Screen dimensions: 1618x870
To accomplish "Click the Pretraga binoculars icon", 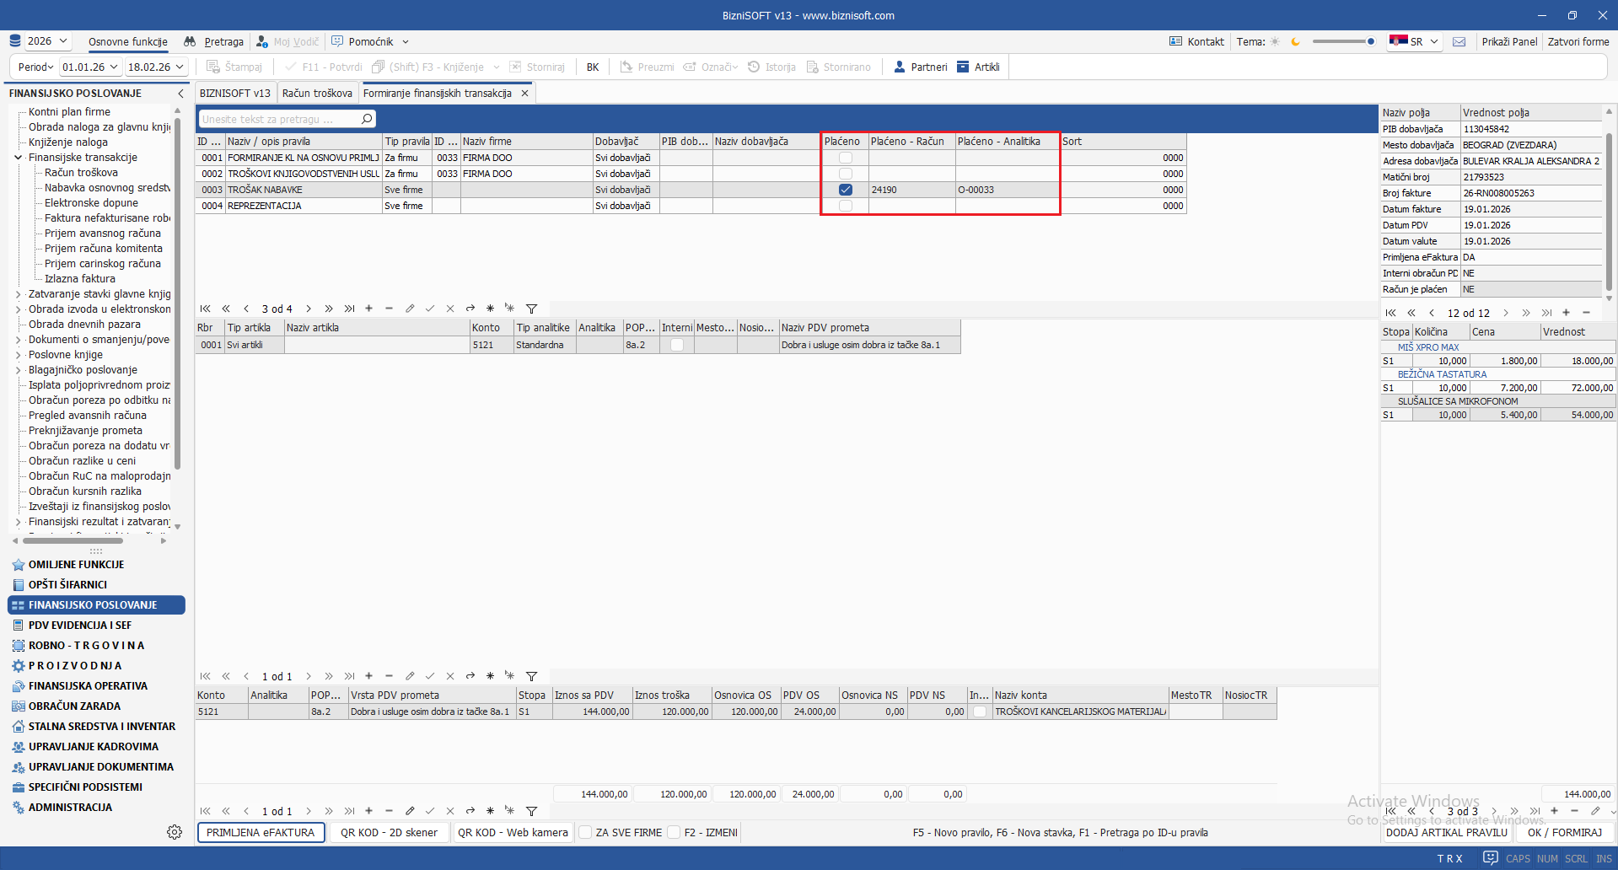I will 190,41.
